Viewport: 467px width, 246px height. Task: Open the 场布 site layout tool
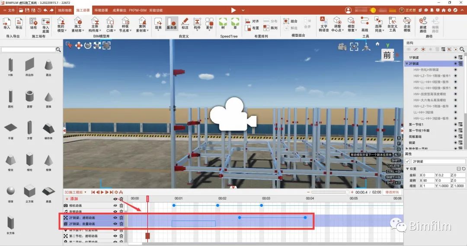pos(33,23)
